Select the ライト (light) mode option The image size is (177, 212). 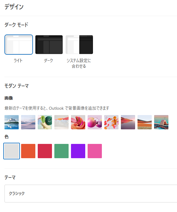coord(19,45)
